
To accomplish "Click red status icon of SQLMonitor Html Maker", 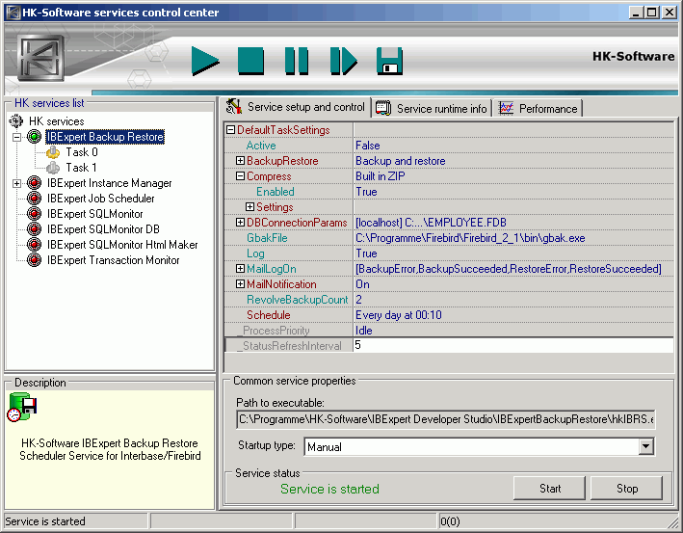I will tap(34, 245).
